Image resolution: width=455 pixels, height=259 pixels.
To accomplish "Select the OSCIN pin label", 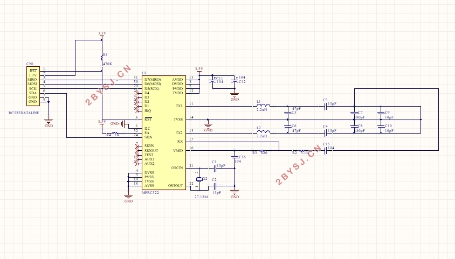I will [x=177, y=168].
